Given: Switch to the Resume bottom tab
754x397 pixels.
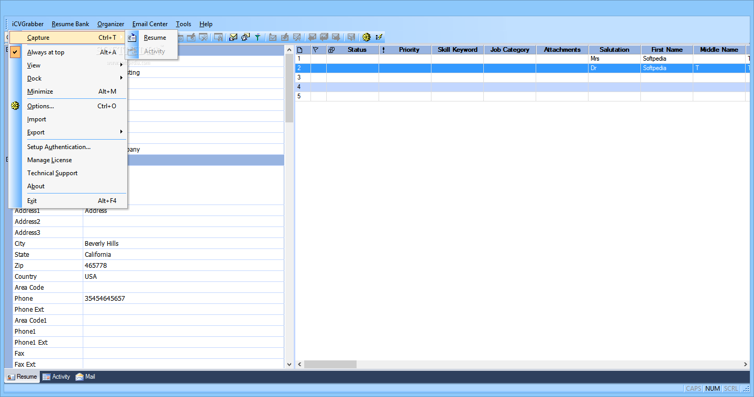Looking at the screenshot, I should point(22,377).
